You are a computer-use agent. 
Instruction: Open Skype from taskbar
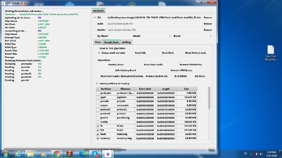point(95,154)
